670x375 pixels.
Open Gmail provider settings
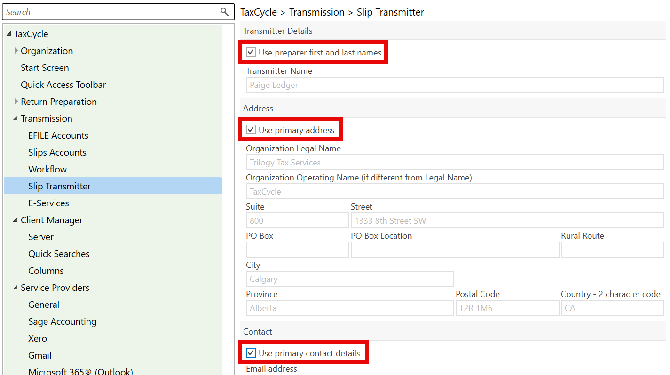(x=40, y=355)
